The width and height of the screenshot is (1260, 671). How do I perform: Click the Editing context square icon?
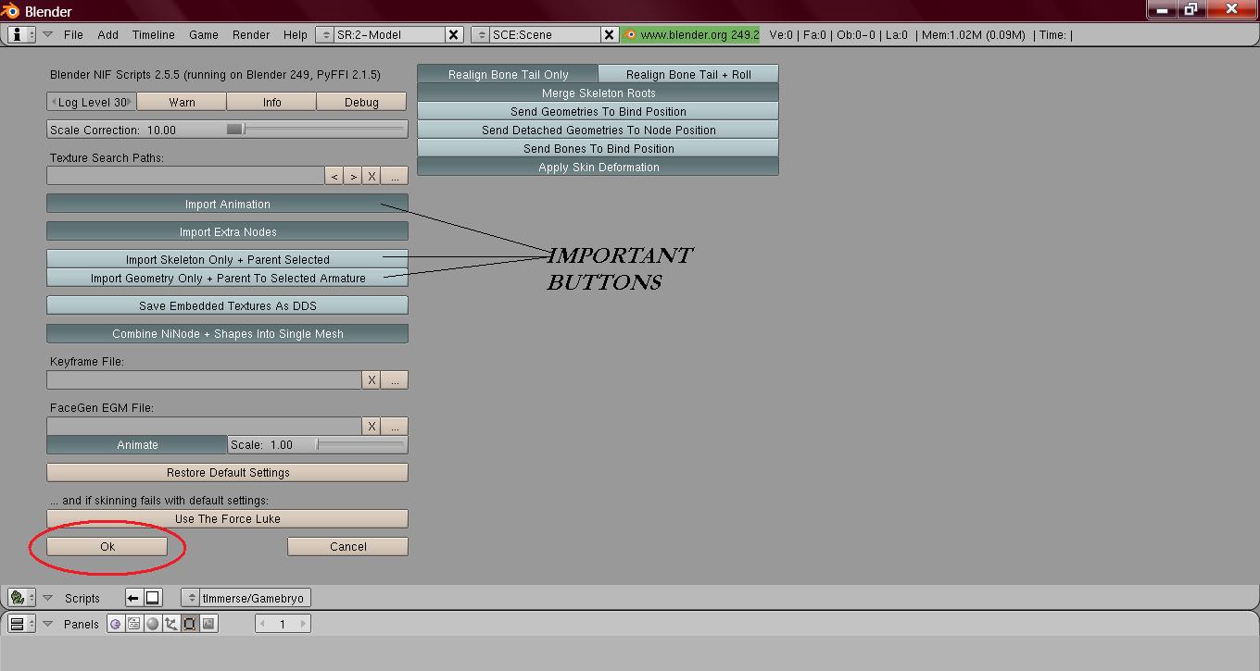[x=190, y=624]
